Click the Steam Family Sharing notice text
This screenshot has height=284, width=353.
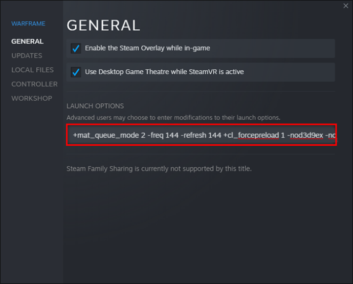click(159, 168)
